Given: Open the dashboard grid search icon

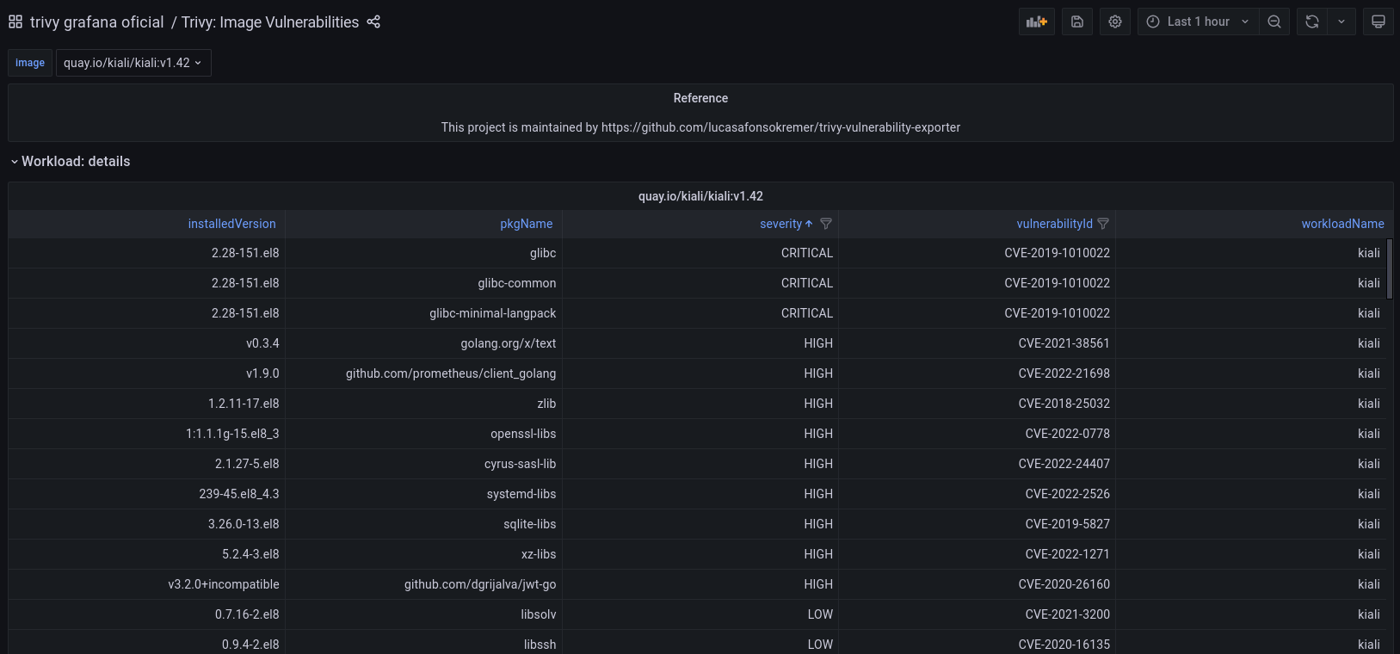Looking at the screenshot, I should tap(15, 22).
